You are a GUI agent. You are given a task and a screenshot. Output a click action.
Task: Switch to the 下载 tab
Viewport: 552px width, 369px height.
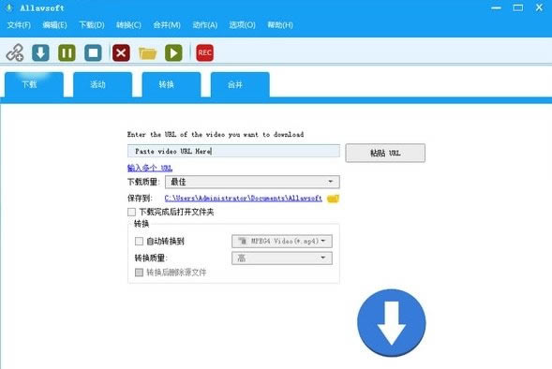pyautogui.click(x=34, y=84)
